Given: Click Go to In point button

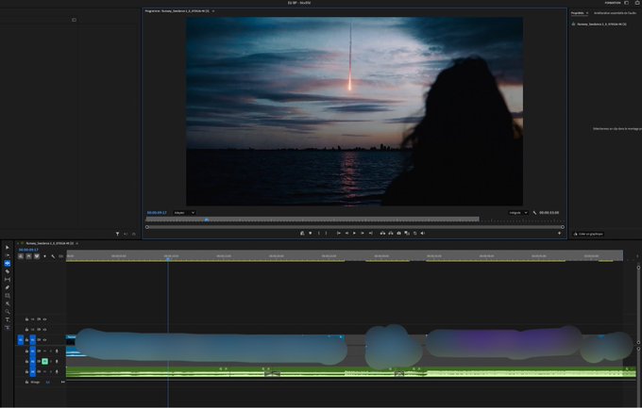Looking at the screenshot, I should pos(339,233).
